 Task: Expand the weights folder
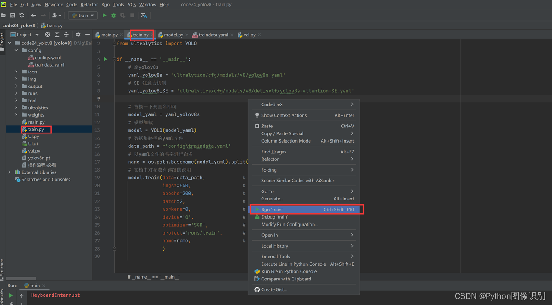pyautogui.click(x=16, y=115)
